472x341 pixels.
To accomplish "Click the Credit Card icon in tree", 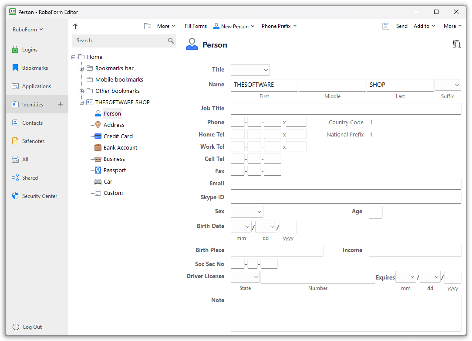I will point(98,136).
